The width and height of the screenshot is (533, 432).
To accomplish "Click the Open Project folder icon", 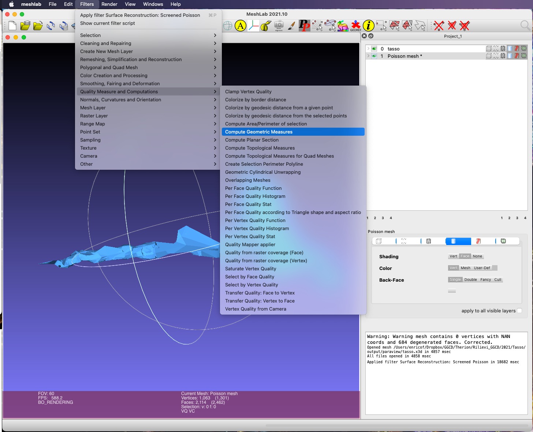I will pyautogui.click(x=25, y=26).
